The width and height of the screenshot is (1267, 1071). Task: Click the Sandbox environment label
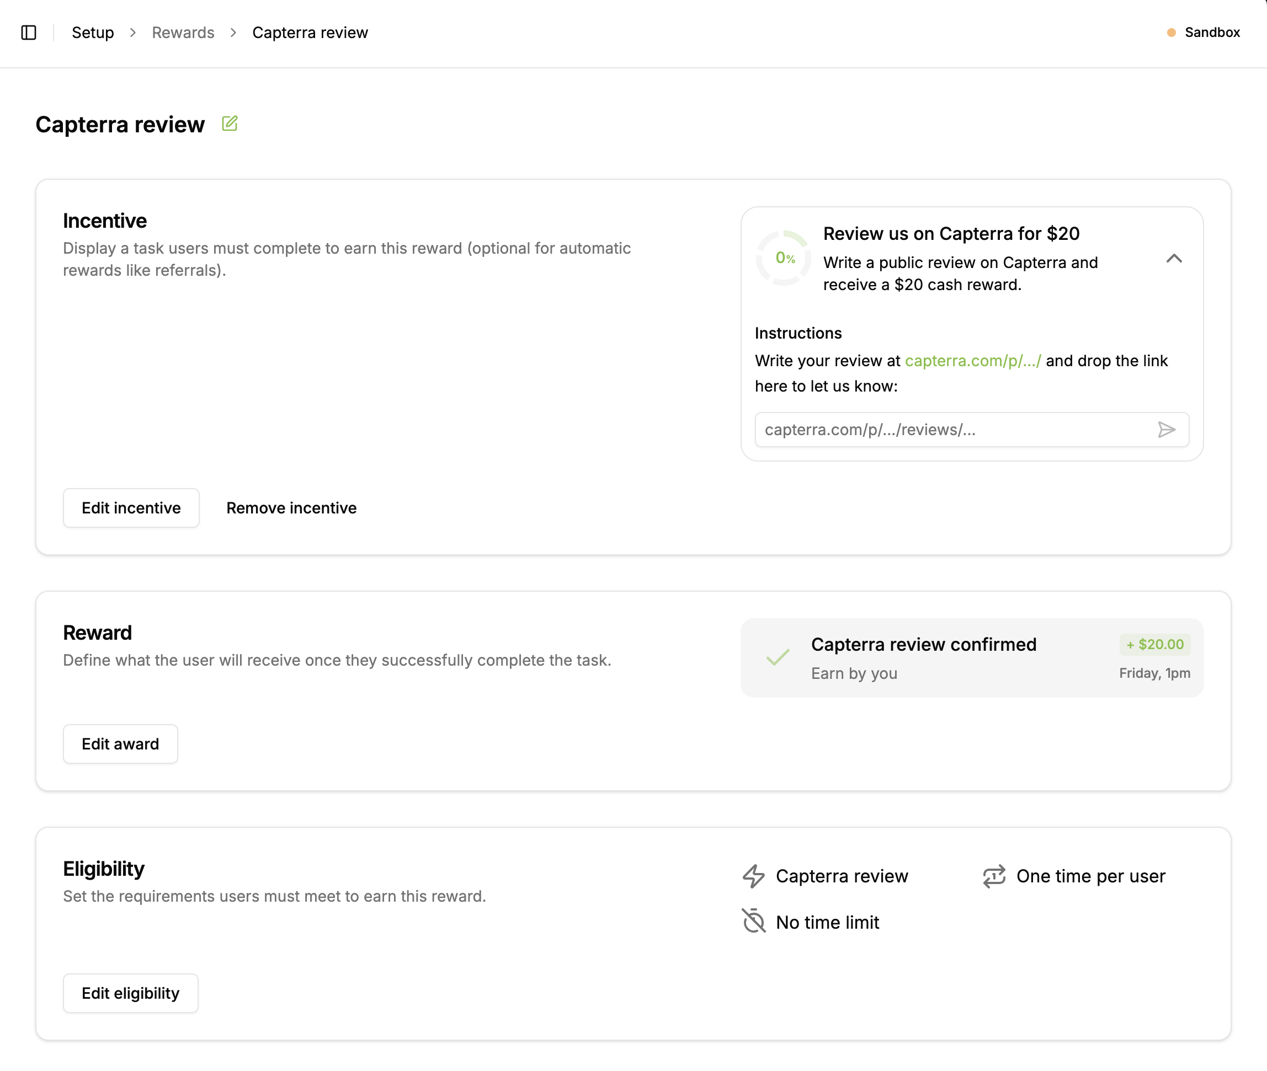point(1212,33)
